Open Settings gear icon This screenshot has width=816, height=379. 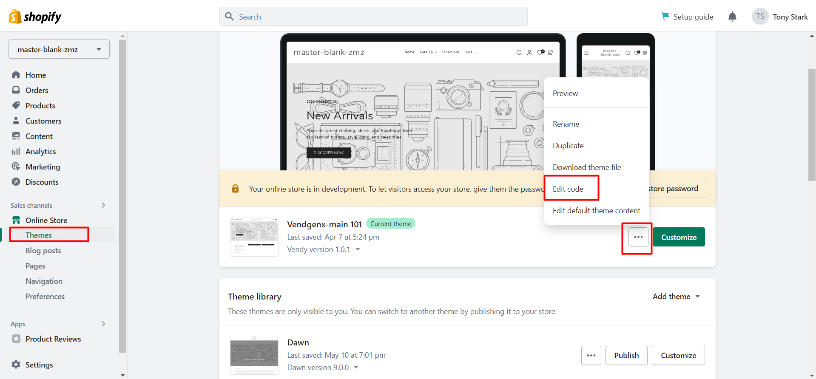16,365
